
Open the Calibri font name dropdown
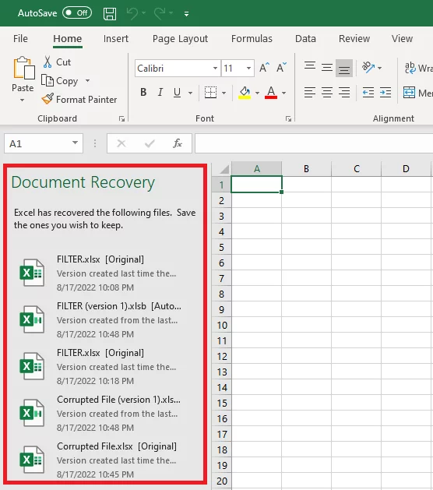[215, 68]
